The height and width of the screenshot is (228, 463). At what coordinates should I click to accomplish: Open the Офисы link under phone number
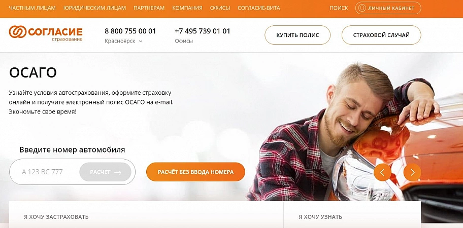pos(184,41)
